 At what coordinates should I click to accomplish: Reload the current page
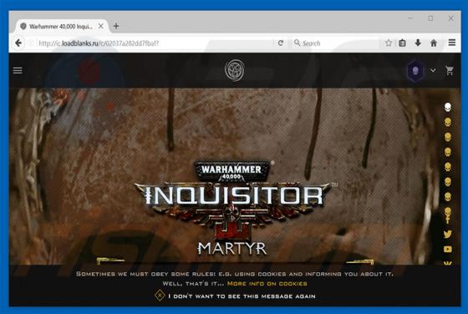tap(281, 43)
